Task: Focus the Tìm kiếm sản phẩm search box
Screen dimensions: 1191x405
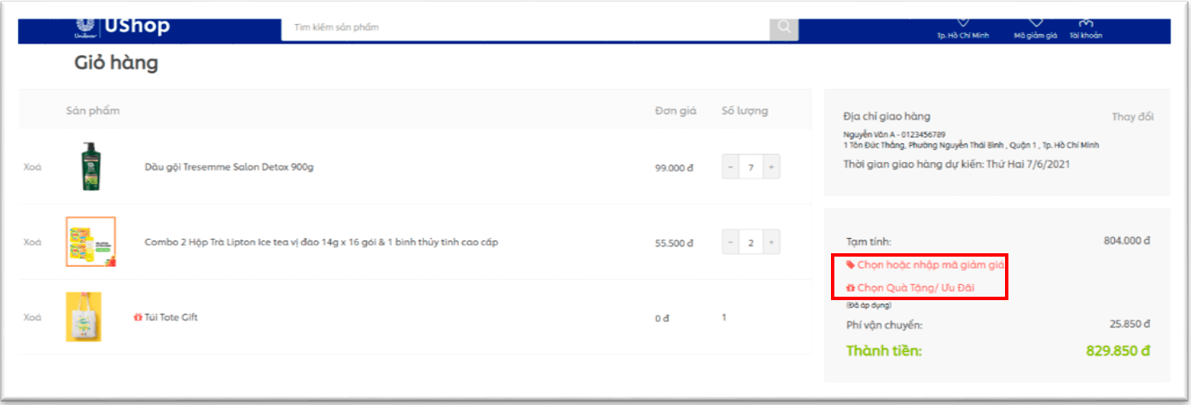Action: (525, 27)
